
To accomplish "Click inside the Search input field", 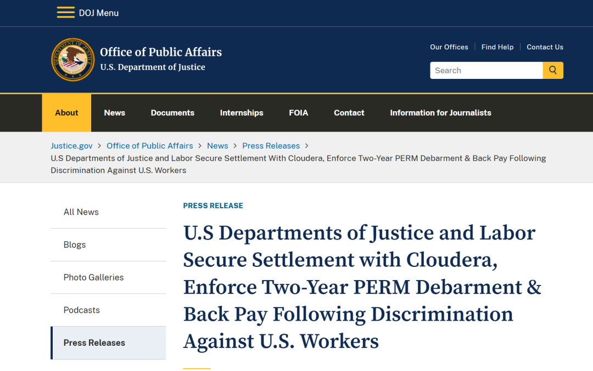I will click(x=486, y=71).
